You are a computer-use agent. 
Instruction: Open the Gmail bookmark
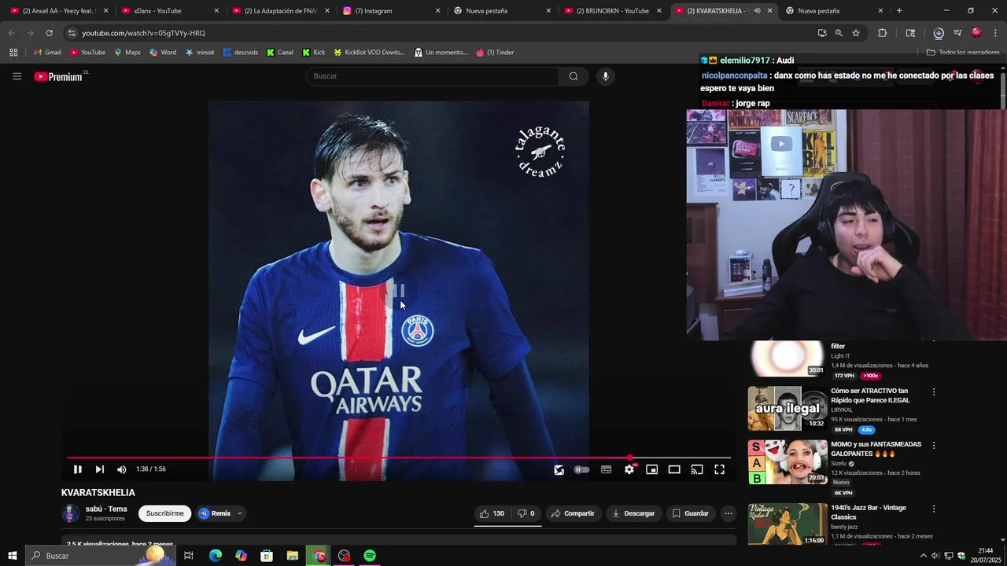pyautogui.click(x=47, y=53)
